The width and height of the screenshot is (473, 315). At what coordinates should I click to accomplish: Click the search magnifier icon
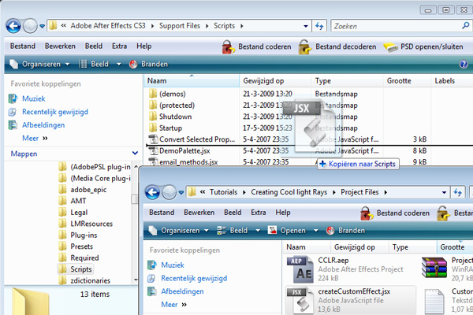pos(465,26)
